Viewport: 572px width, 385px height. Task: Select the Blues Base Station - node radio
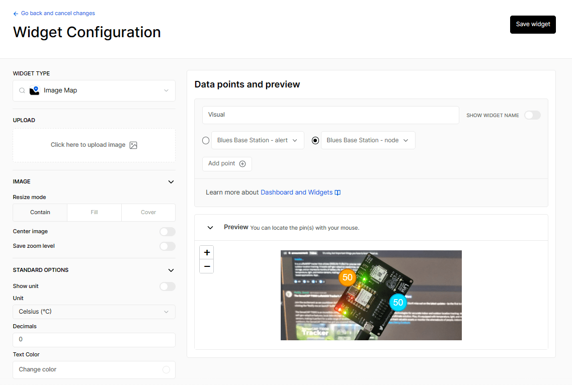[315, 140]
